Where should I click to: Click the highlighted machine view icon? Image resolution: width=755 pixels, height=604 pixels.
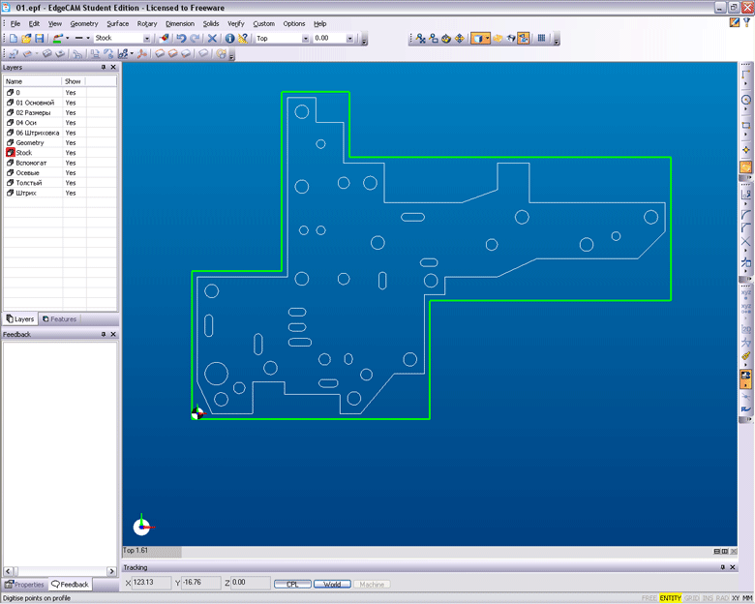pyautogui.click(x=524, y=38)
